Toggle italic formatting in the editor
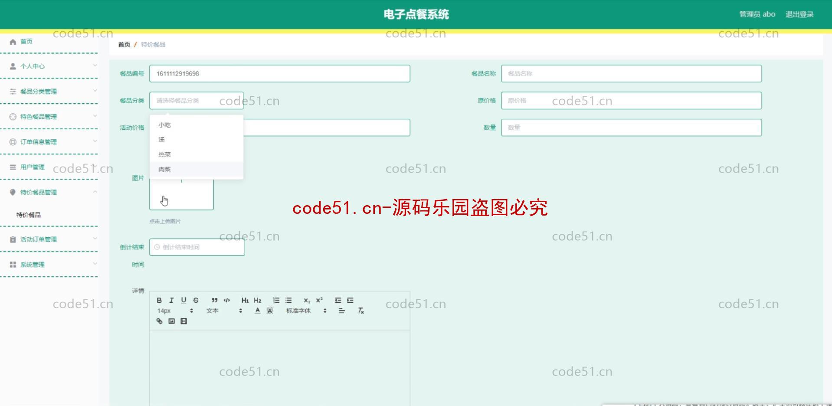832x406 pixels. 171,300
